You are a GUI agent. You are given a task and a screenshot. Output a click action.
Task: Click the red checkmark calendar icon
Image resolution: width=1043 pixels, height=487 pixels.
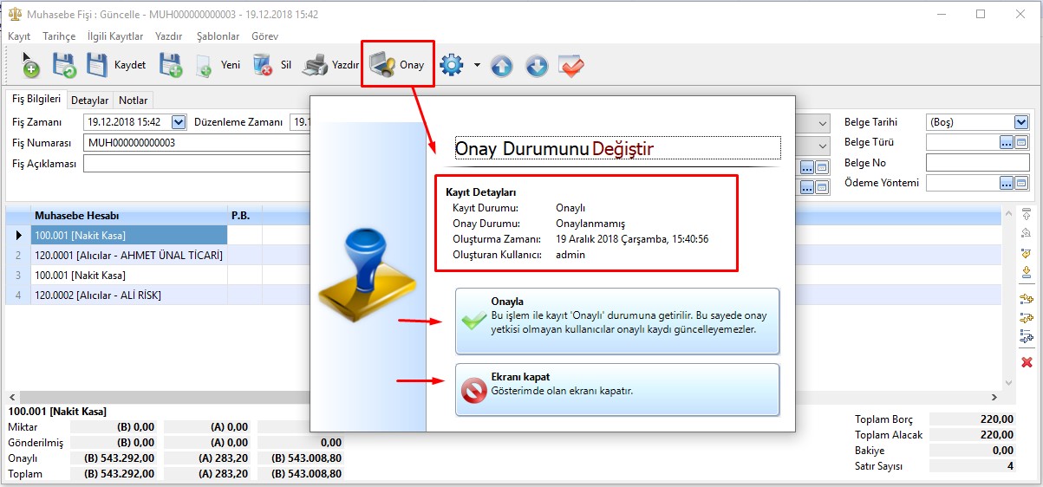click(x=570, y=66)
